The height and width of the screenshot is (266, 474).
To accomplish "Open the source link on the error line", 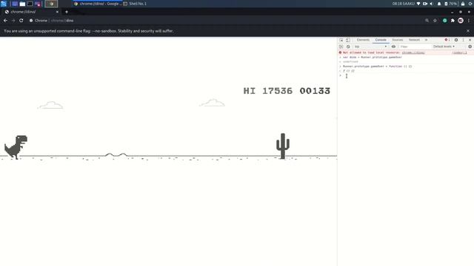I will (459, 52).
